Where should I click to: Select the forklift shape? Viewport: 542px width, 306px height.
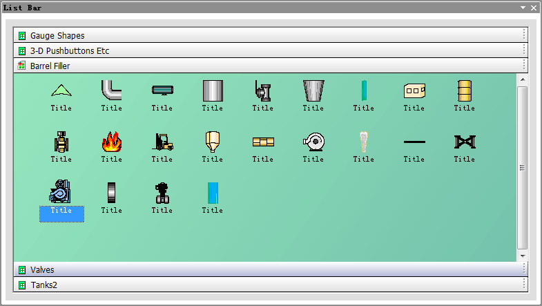pyautogui.click(x=162, y=142)
